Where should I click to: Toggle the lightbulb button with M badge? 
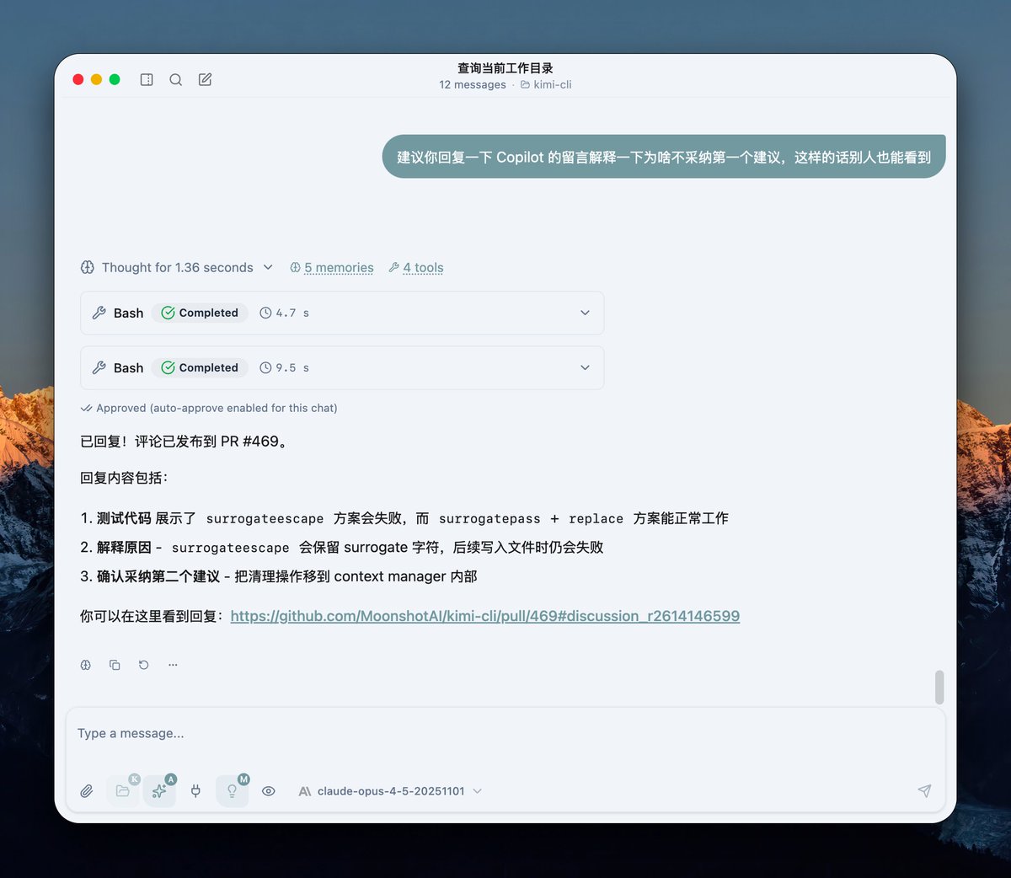click(233, 791)
